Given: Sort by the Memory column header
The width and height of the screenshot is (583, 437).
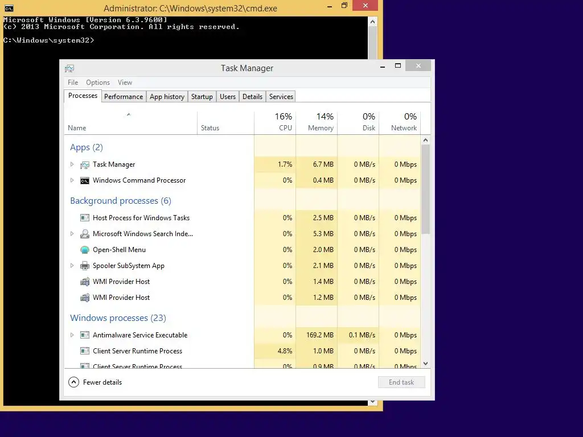Looking at the screenshot, I should (317, 123).
